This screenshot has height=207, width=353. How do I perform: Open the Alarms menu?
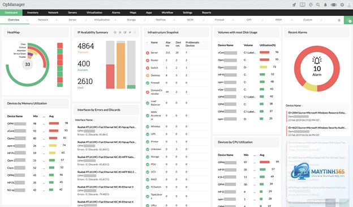click(x=116, y=12)
